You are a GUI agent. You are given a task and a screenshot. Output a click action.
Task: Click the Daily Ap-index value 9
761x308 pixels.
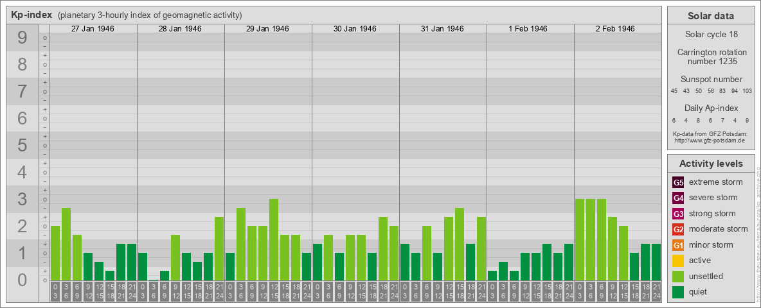(747, 120)
